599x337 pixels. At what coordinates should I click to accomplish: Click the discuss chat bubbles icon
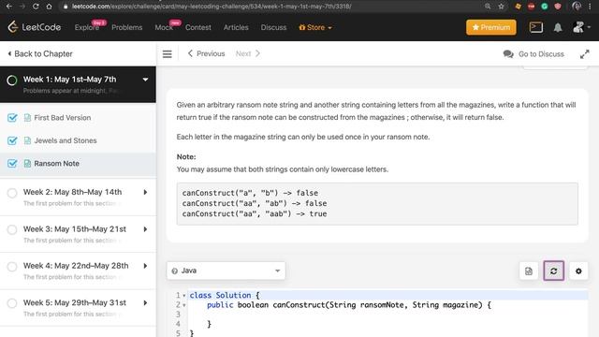508,54
